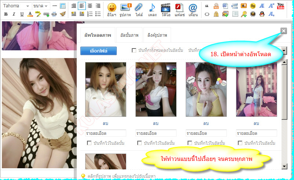The height and width of the screenshot is (180, 294).
Task: Open the รูปภาพ image insert tool
Action: (125, 10)
